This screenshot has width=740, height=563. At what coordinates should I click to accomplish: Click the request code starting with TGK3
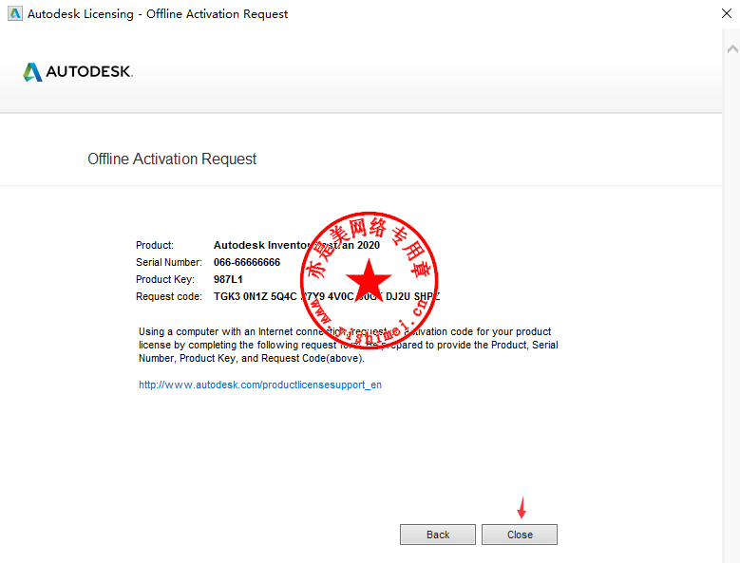pyautogui.click(x=327, y=296)
